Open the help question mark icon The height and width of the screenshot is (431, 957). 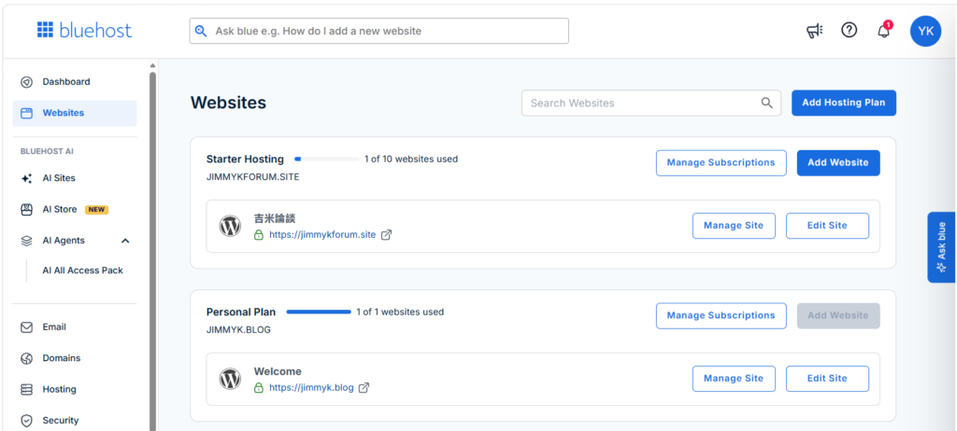pyautogui.click(x=849, y=30)
